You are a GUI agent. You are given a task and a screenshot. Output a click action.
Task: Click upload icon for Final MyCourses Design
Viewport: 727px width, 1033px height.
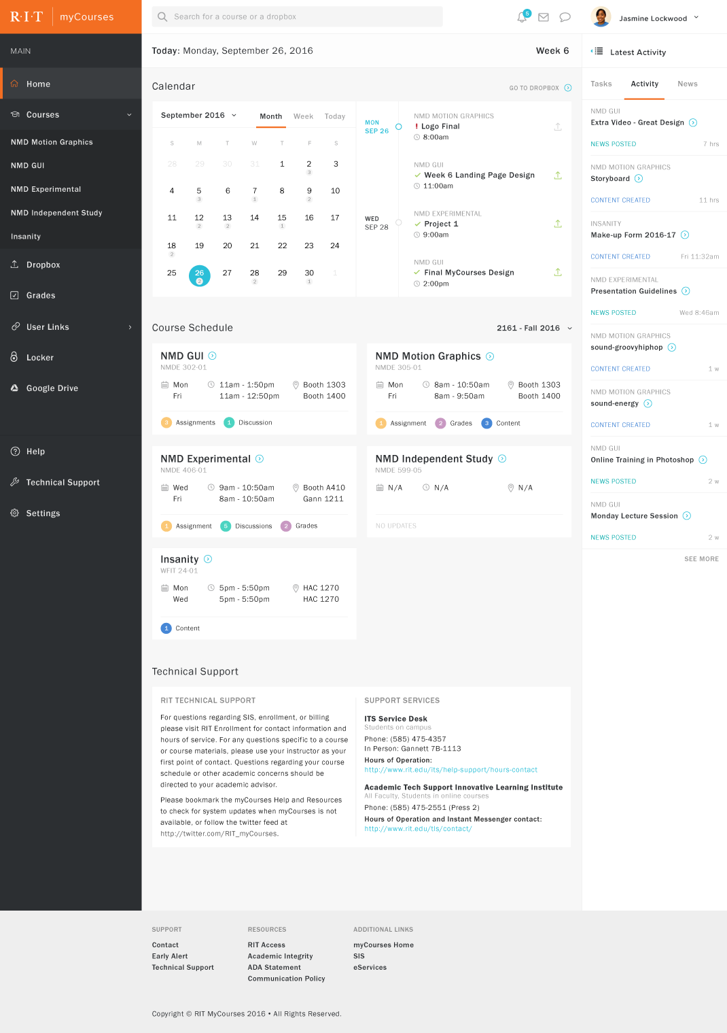(x=558, y=272)
